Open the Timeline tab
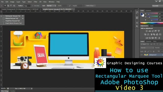 13,91
